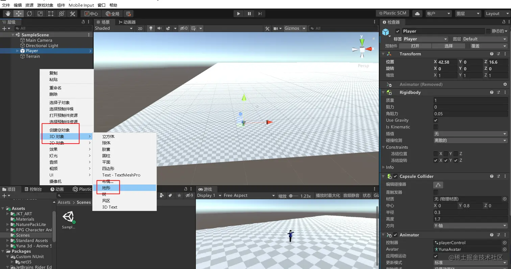
Task: Toggle hidden objects visibility count icon
Action: [184, 28]
